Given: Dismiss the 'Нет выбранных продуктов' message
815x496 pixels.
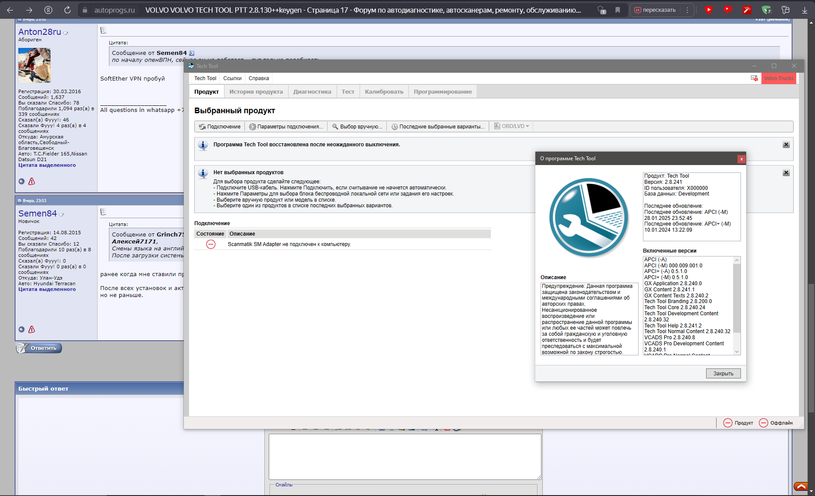Looking at the screenshot, I should click(786, 173).
